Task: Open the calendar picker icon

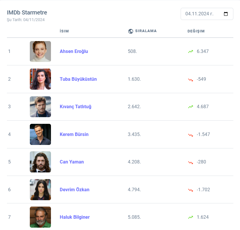Action: pos(226,14)
